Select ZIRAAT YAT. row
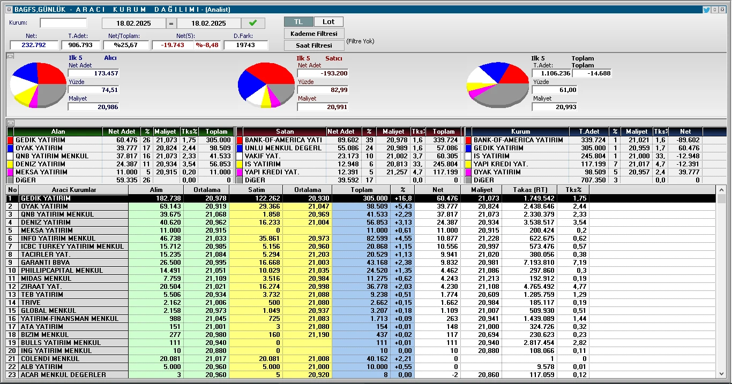 (x=362, y=287)
